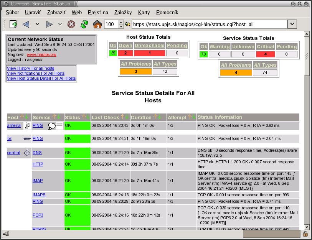The height and width of the screenshot is (240, 312).
Task: Open service All Types header link
Action: click(265, 65)
